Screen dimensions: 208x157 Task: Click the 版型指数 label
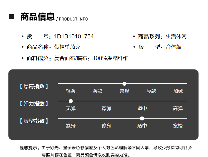point(34,121)
